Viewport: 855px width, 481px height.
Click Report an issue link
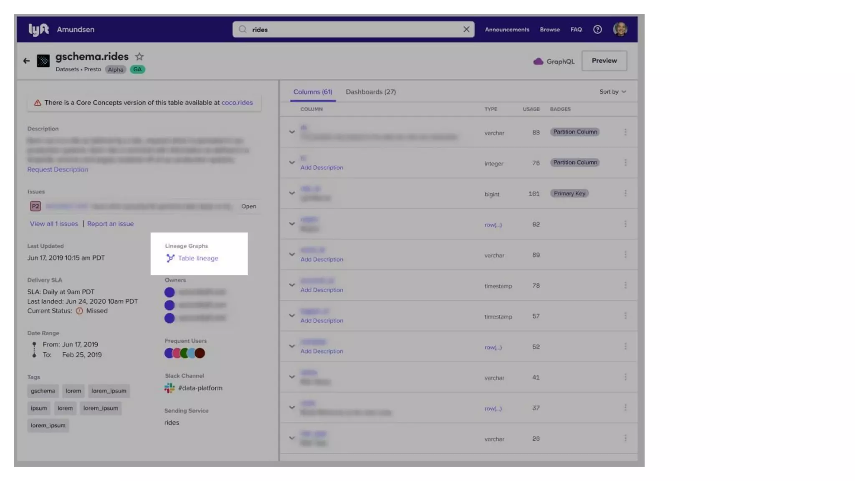pyautogui.click(x=110, y=224)
